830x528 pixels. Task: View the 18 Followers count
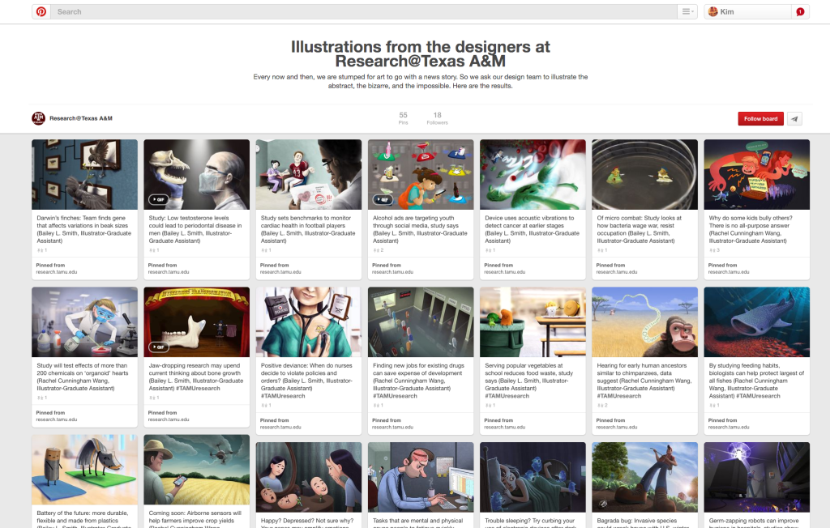[x=437, y=118]
